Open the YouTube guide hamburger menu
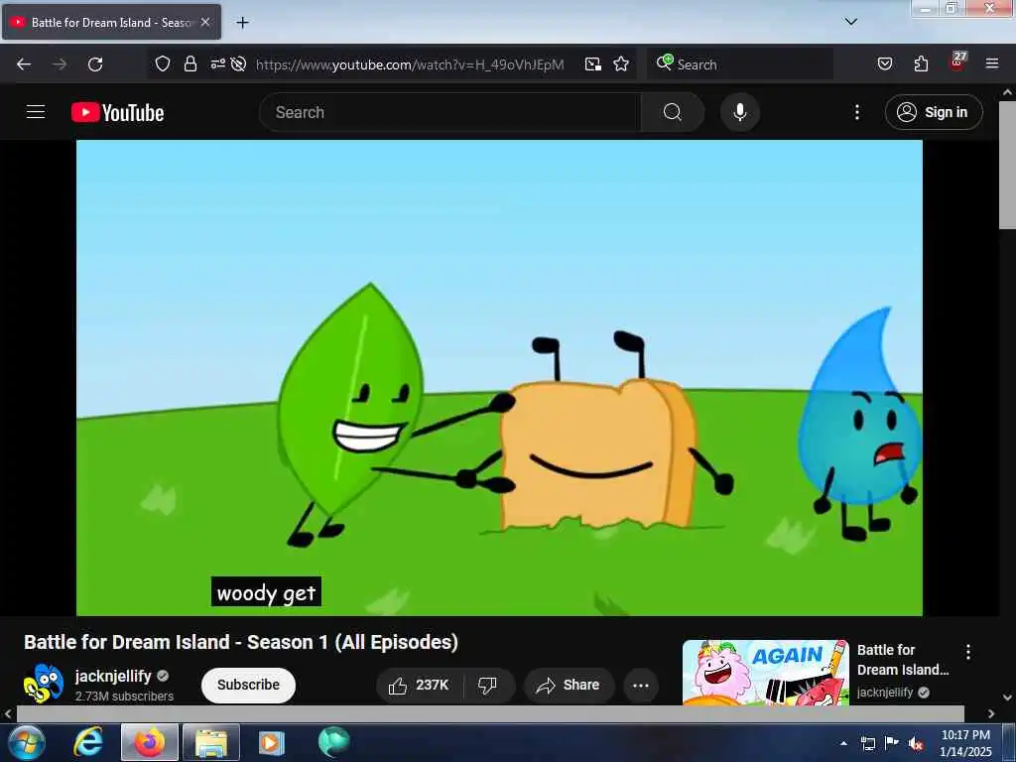Viewport: 1016px width, 762px height. point(36,112)
